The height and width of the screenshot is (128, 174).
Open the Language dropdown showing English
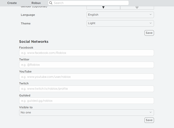tap(120, 15)
